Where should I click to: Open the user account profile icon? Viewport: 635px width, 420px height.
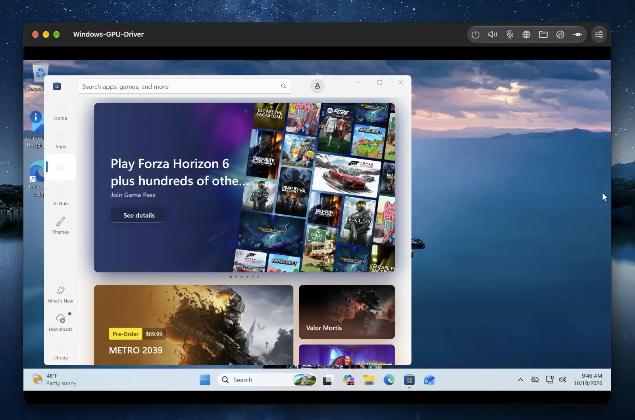click(x=317, y=86)
